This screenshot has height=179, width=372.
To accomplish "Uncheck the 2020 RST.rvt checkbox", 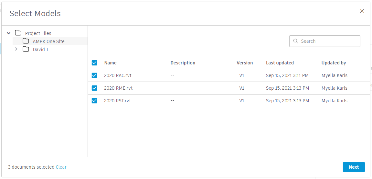I will [x=94, y=101].
